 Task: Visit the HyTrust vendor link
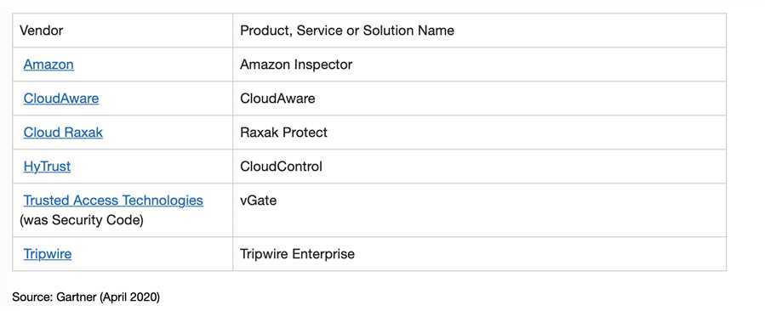[47, 167]
